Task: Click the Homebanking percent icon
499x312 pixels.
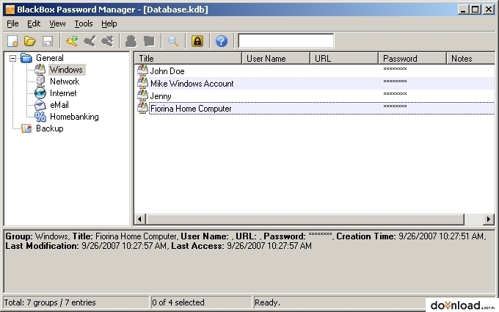Action: pyautogui.click(x=40, y=117)
